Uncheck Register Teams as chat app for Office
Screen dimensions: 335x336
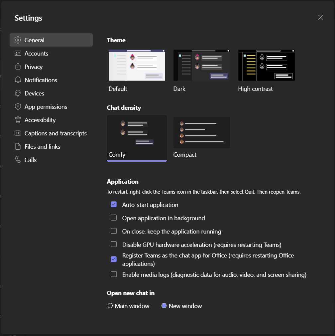(x=114, y=259)
